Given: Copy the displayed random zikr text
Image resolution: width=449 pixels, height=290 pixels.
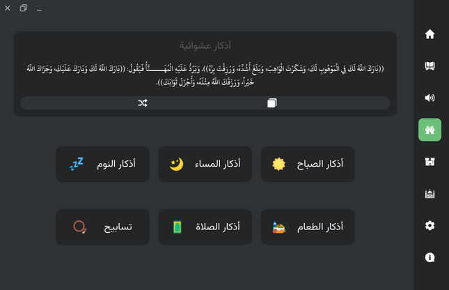Looking at the screenshot, I should click(271, 103).
